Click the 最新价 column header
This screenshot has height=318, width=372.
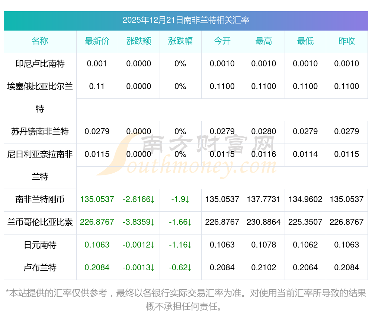click(x=97, y=41)
